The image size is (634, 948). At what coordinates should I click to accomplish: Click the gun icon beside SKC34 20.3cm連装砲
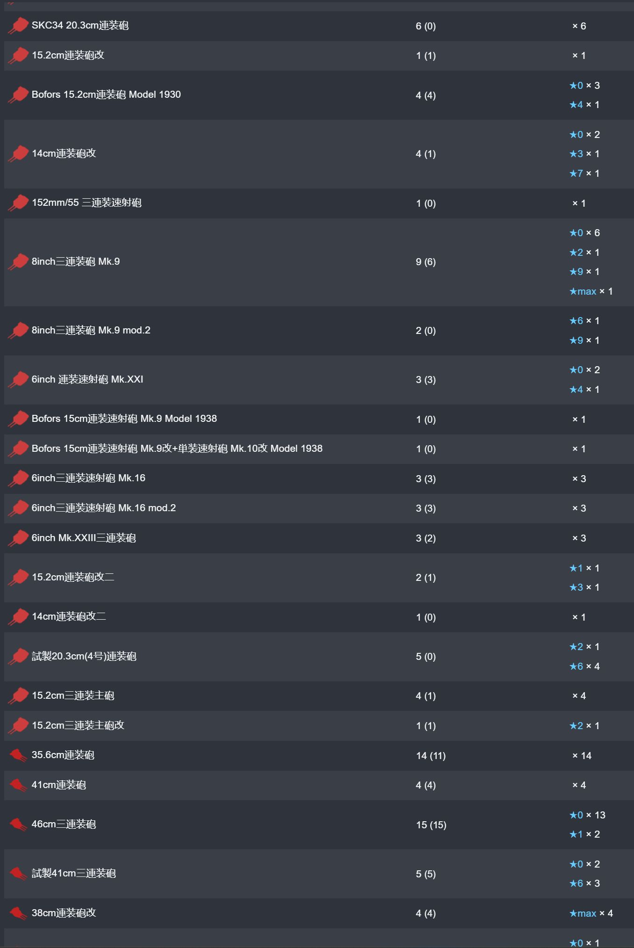[18, 25]
